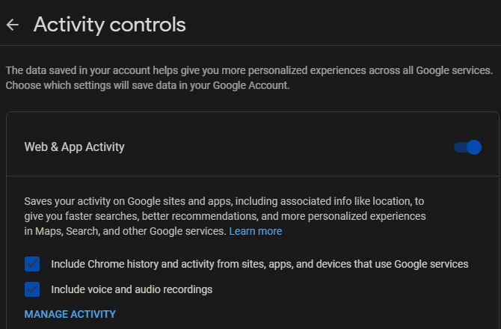Click the Web & App Activity heading
This screenshot has height=329, width=501.
coord(75,147)
